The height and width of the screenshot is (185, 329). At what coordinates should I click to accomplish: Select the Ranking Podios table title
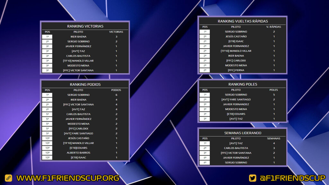[85, 84]
